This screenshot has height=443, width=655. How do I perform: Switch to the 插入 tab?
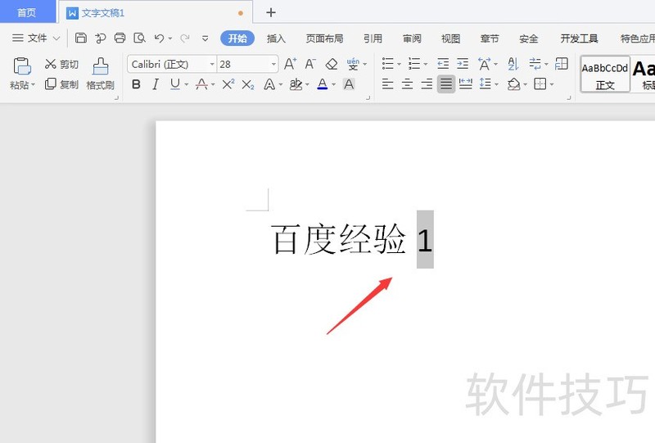coord(276,38)
